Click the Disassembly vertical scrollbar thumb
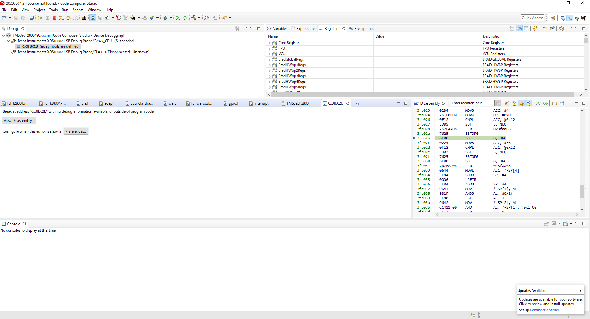The image size is (590, 319). tap(582, 191)
